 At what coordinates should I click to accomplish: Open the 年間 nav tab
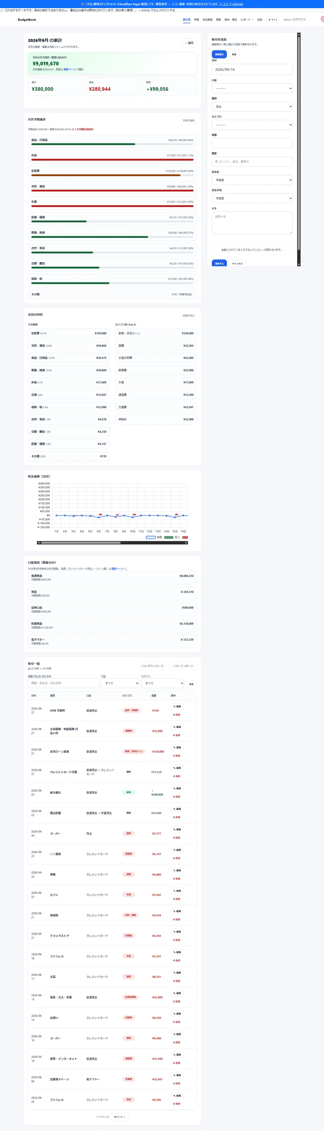(196, 20)
